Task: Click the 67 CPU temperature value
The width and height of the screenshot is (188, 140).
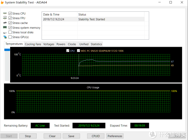Action: tap(172, 62)
